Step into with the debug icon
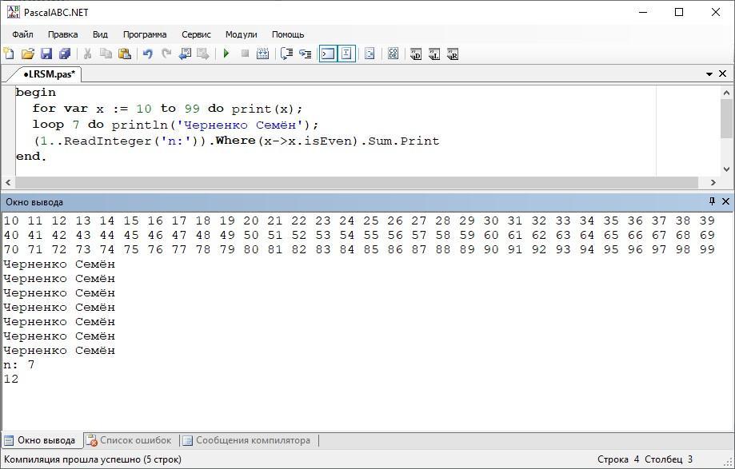 (x=286, y=54)
